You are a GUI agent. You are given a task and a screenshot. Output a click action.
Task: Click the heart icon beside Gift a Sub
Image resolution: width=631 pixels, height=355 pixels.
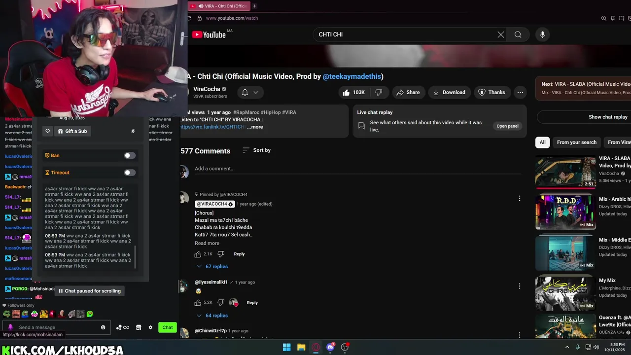tap(47, 131)
